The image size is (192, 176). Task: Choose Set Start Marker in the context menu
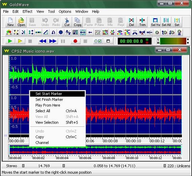pos(57,94)
